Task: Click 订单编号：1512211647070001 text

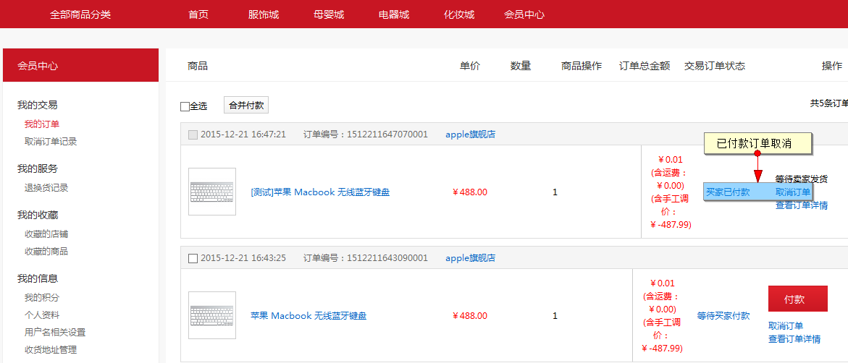Action: pyautogui.click(x=366, y=134)
